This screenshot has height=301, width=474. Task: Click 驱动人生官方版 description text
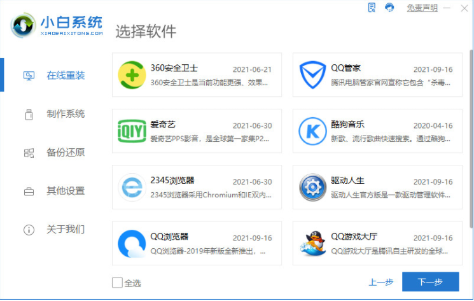391,195
